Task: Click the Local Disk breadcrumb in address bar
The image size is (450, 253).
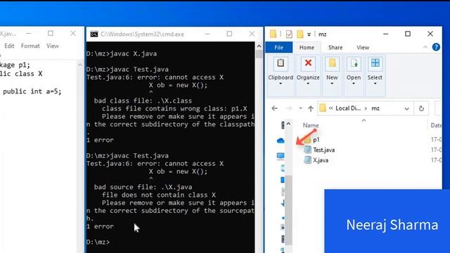Action: coord(348,108)
